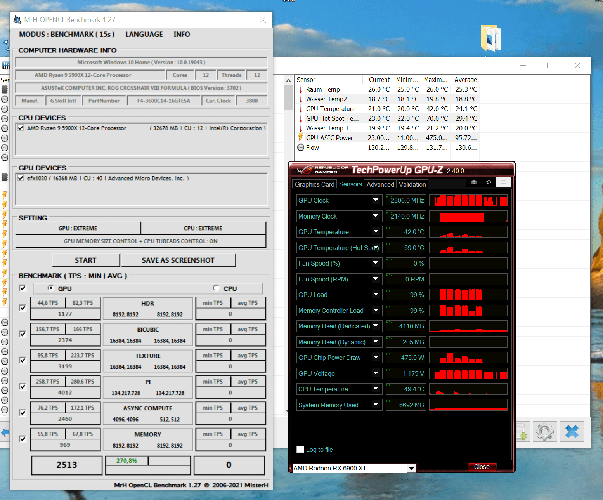Screen dimensions: 603x500
Task: Open Fan Speed (%) sensor dropdown
Action: click(376, 263)
